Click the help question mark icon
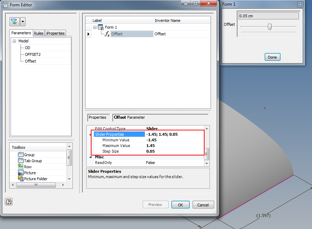 (x=9, y=202)
